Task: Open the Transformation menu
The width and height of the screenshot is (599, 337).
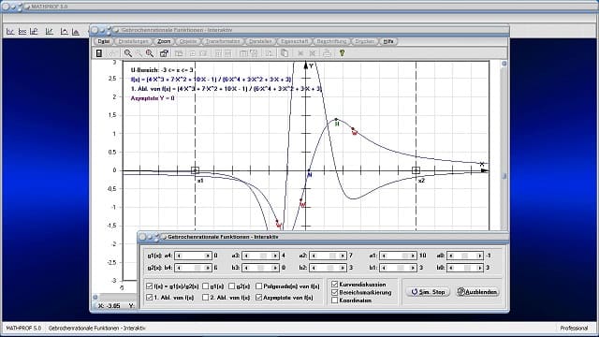Action: [x=223, y=41]
